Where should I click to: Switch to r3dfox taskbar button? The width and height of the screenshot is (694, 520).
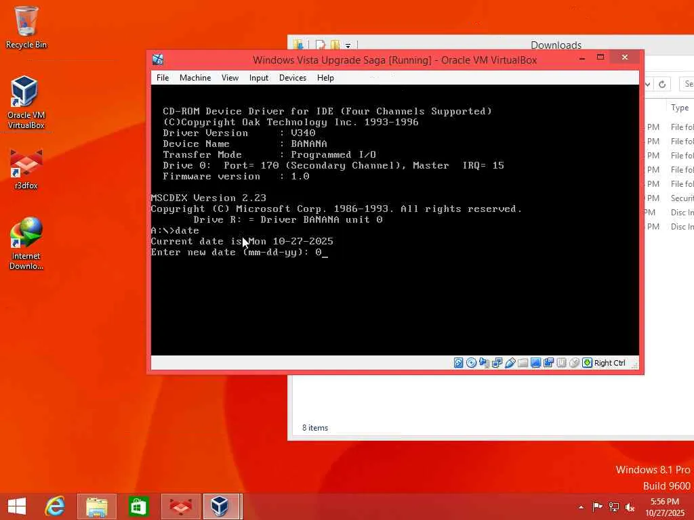[x=180, y=506]
